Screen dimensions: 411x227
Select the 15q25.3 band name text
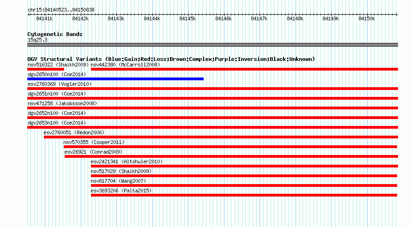point(37,40)
